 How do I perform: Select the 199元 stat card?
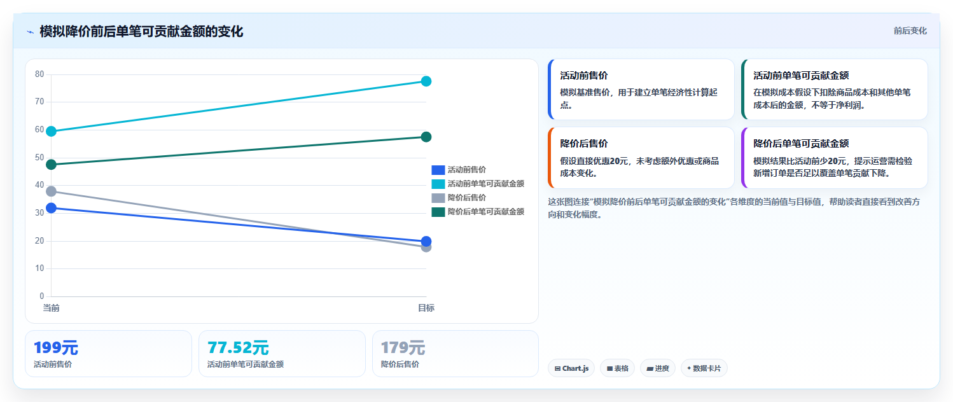point(108,354)
